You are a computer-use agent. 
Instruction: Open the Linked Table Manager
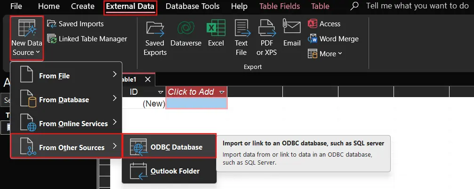[87, 39]
